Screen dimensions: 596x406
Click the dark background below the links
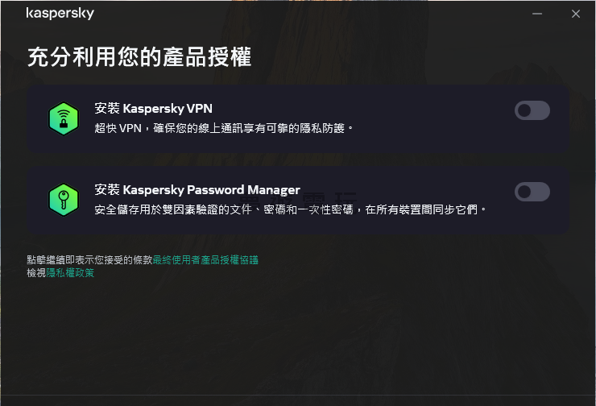pyautogui.click(x=298, y=334)
